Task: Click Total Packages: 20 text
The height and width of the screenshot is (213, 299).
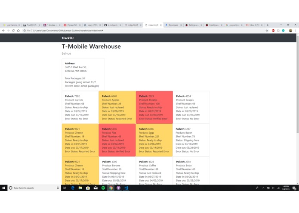Action: tap(75, 78)
